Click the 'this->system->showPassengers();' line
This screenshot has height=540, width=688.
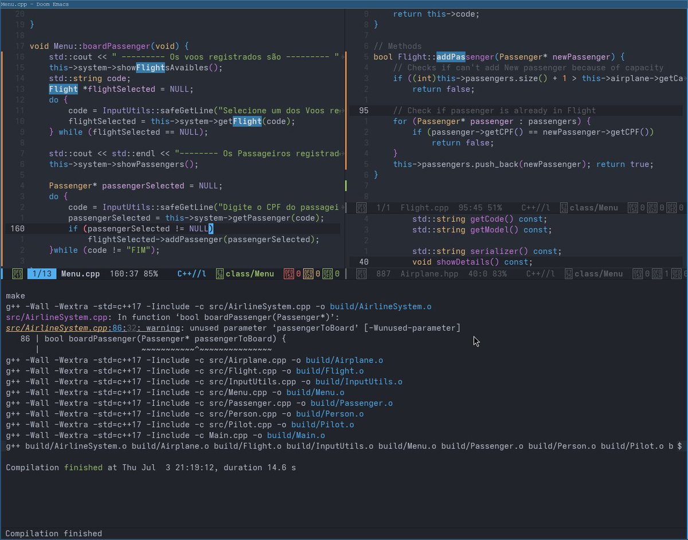123,164
